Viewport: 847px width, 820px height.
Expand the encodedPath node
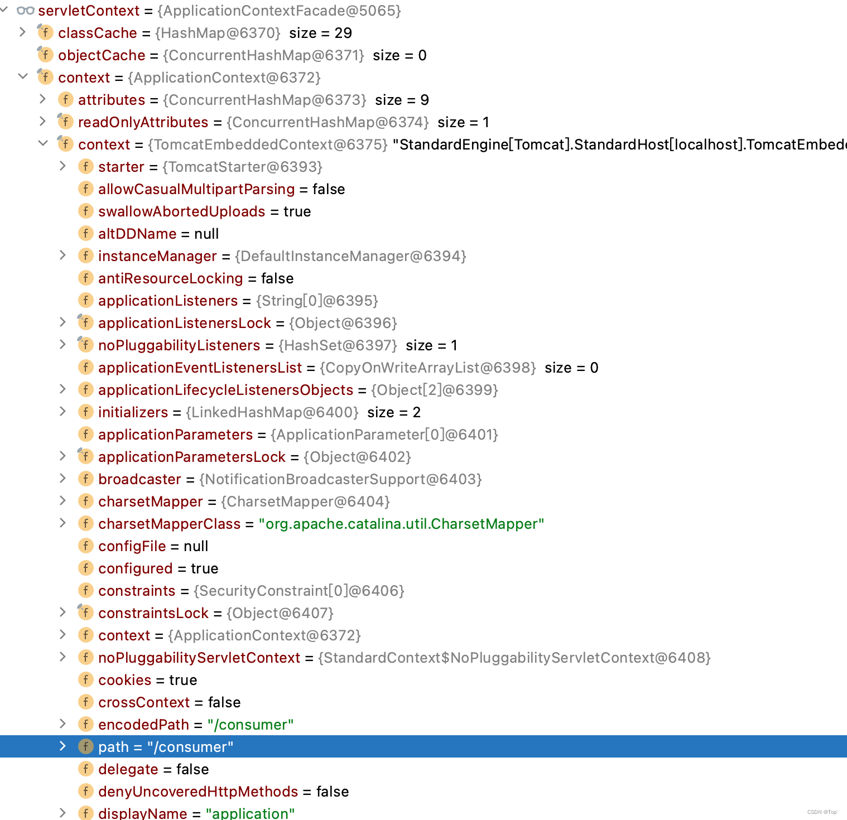coord(62,723)
